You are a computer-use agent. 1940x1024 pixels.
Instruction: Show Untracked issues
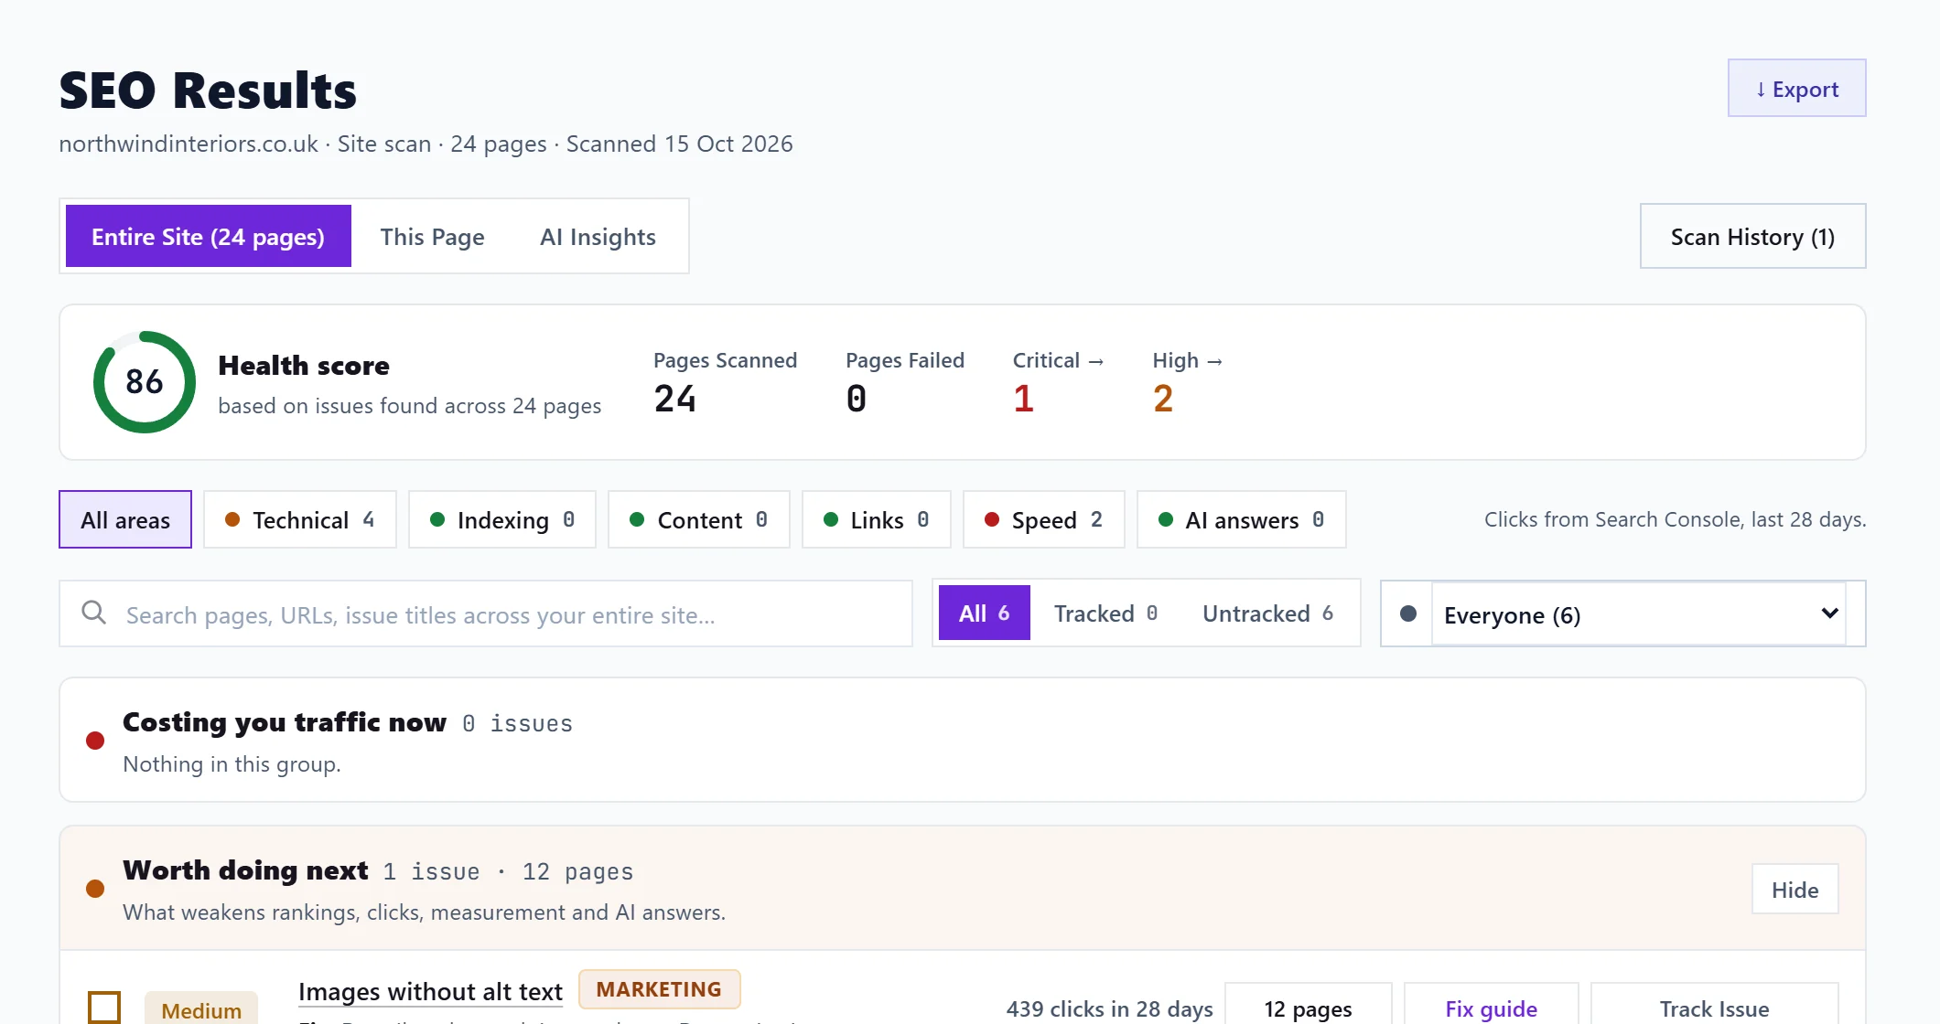pos(1268,613)
